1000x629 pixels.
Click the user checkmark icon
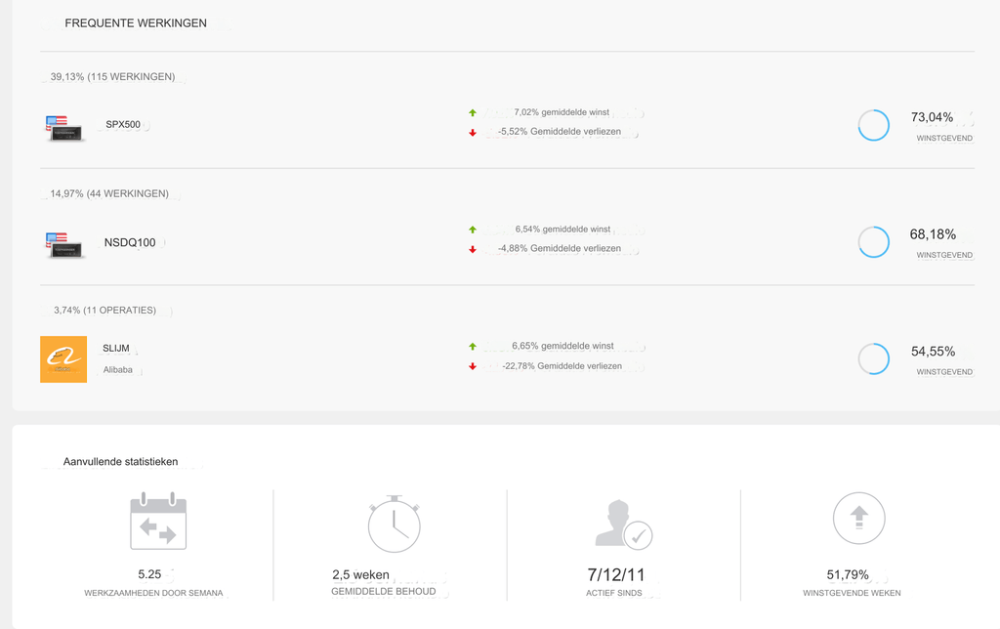[623, 524]
